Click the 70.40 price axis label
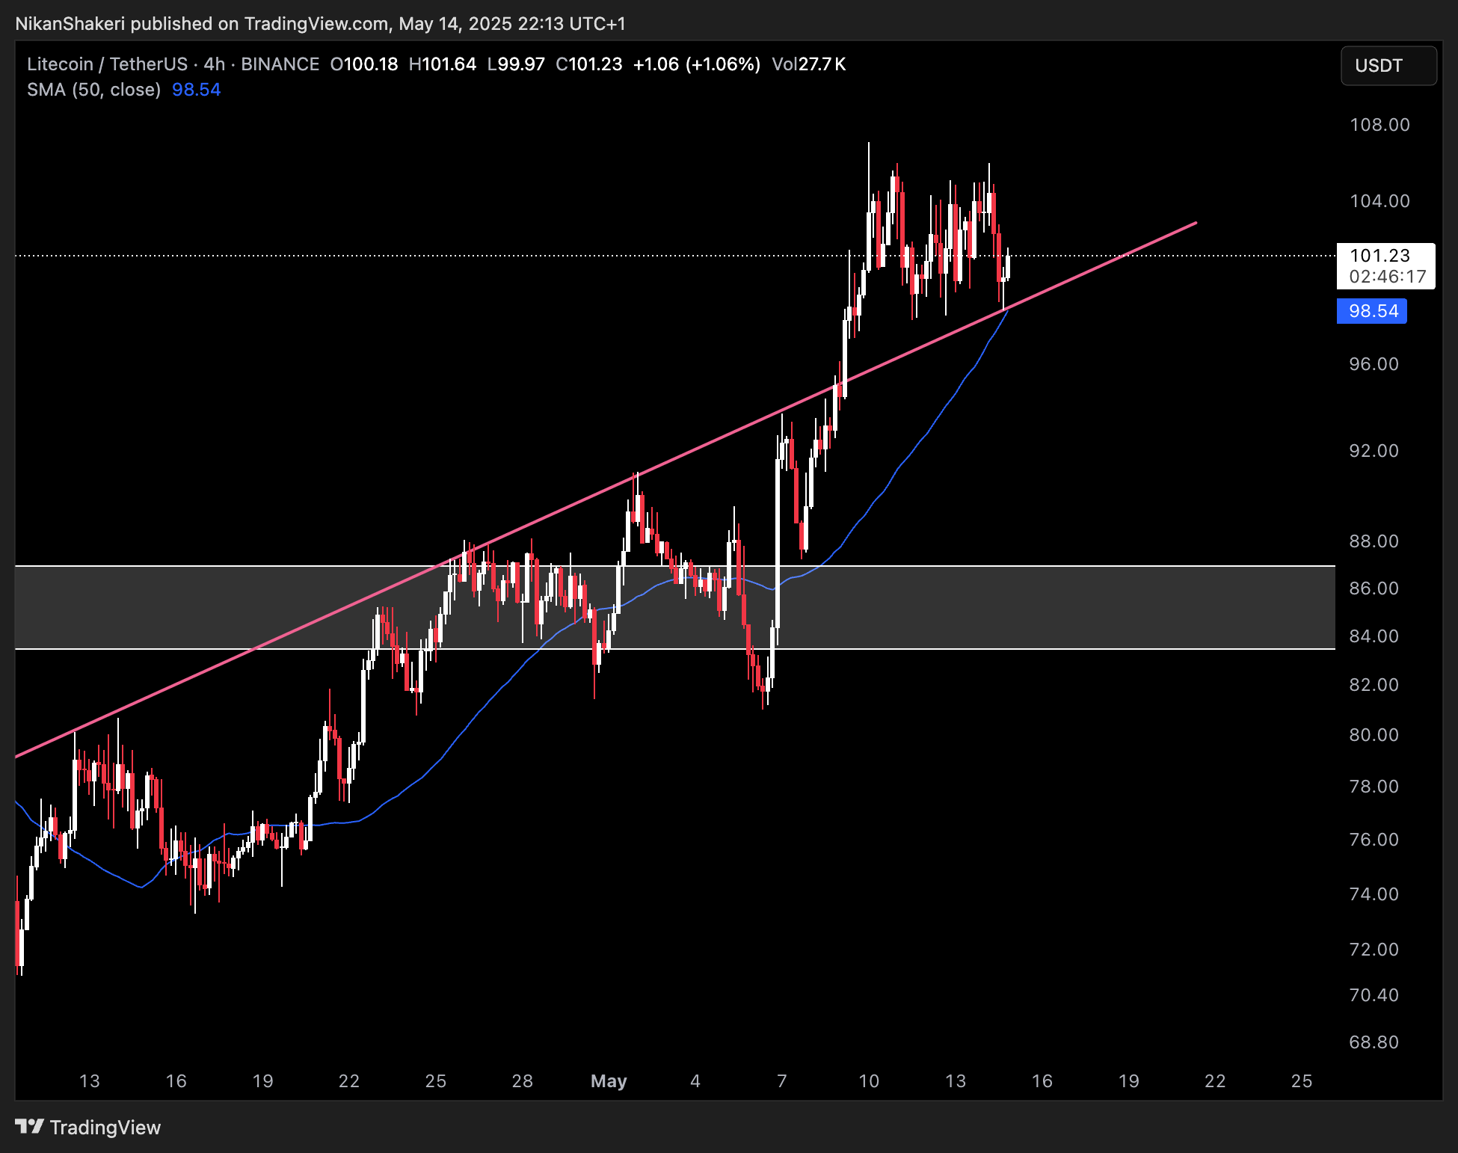This screenshot has width=1458, height=1153. (1374, 995)
